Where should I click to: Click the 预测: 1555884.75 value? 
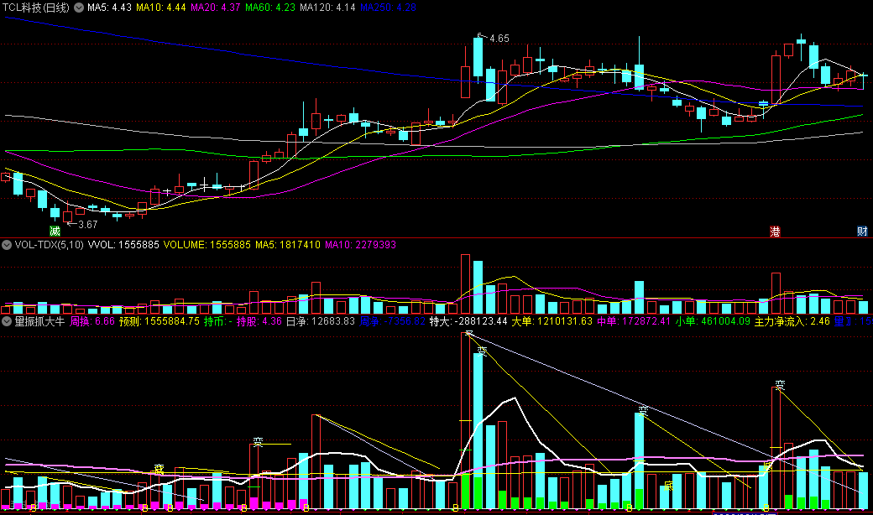pos(159,321)
